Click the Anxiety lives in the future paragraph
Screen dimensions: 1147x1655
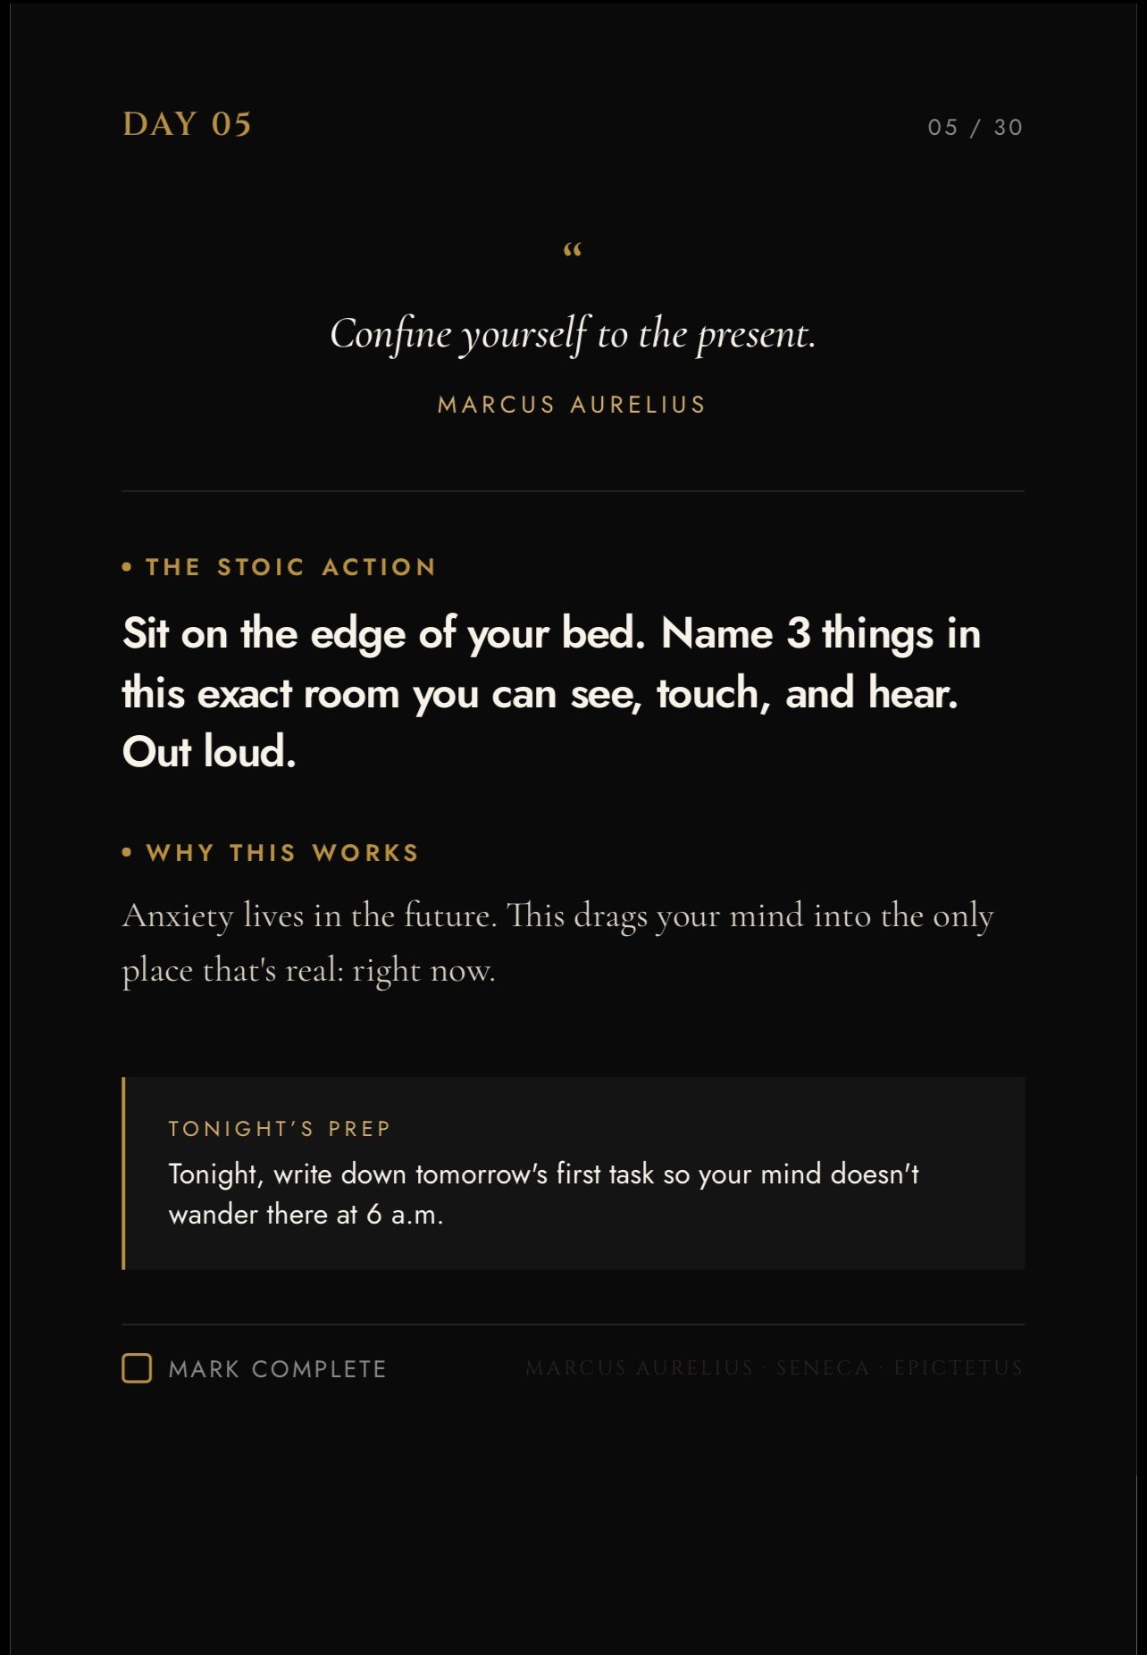coord(557,943)
